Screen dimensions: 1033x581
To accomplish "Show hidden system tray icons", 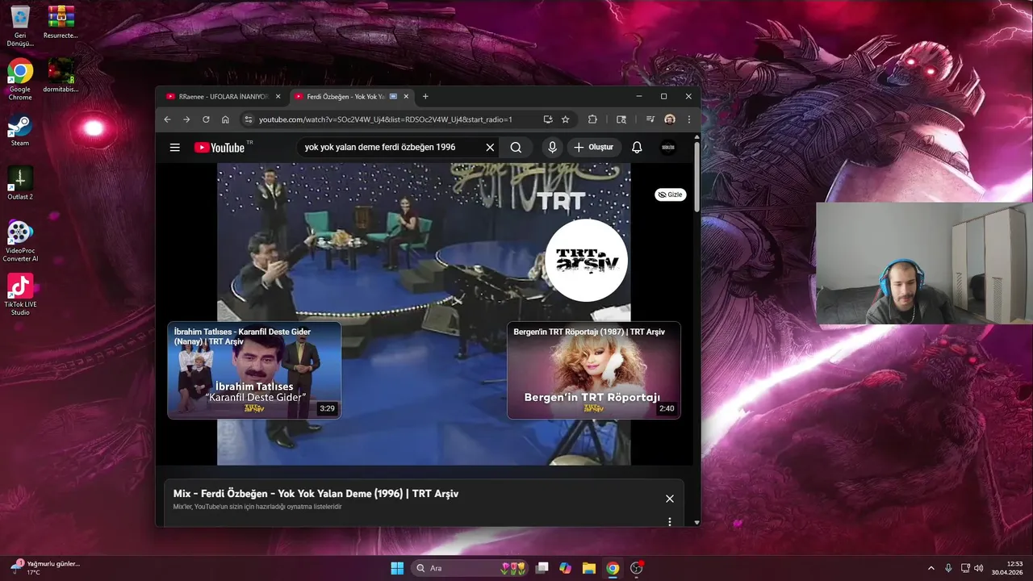I will pyautogui.click(x=931, y=568).
